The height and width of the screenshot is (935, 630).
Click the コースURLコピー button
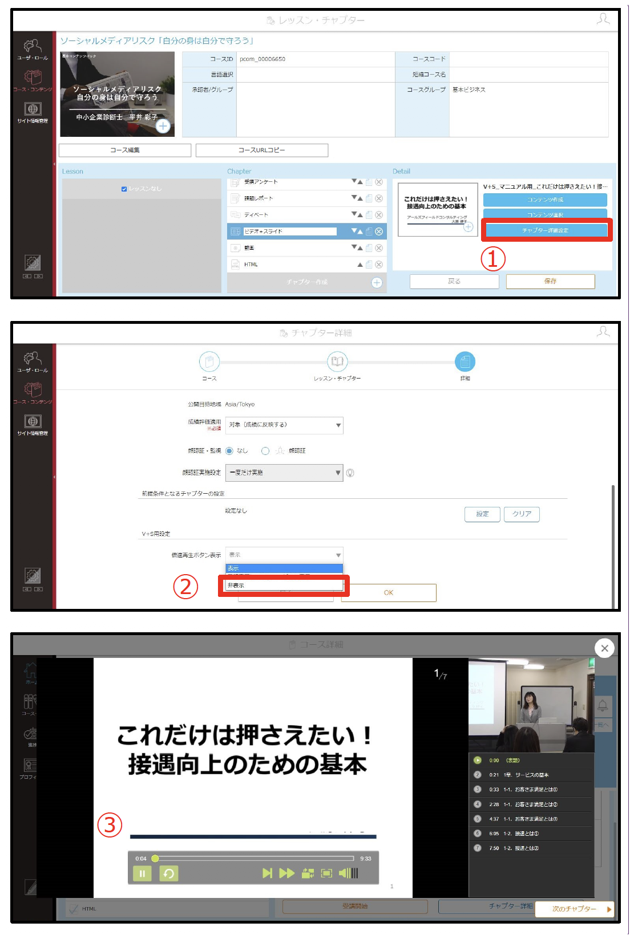point(262,151)
